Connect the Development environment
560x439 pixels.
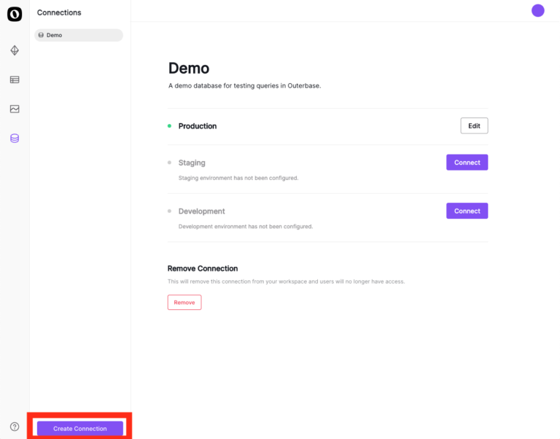pyautogui.click(x=467, y=211)
